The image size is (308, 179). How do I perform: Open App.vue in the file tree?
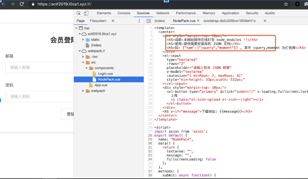coord(101,85)
